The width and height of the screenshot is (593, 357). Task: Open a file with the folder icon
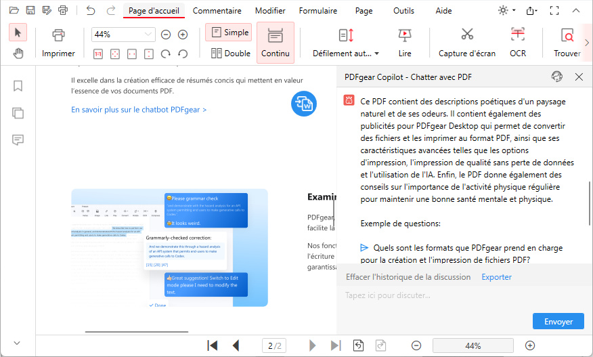pyautogui.click(x=14, y=10)
